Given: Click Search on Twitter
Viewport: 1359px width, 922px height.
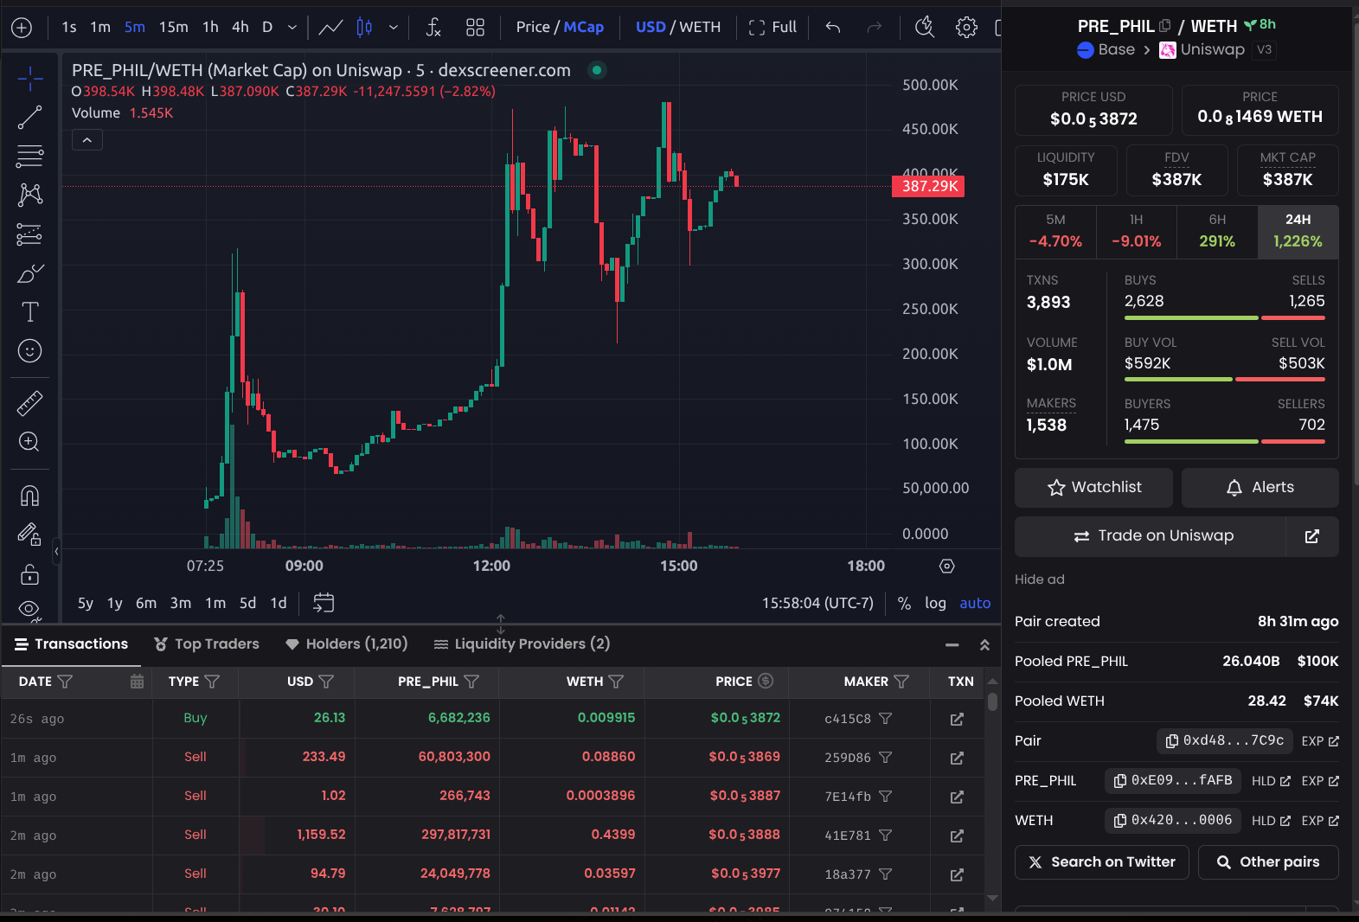Looking at the screenshot, I should point(1101,862).
